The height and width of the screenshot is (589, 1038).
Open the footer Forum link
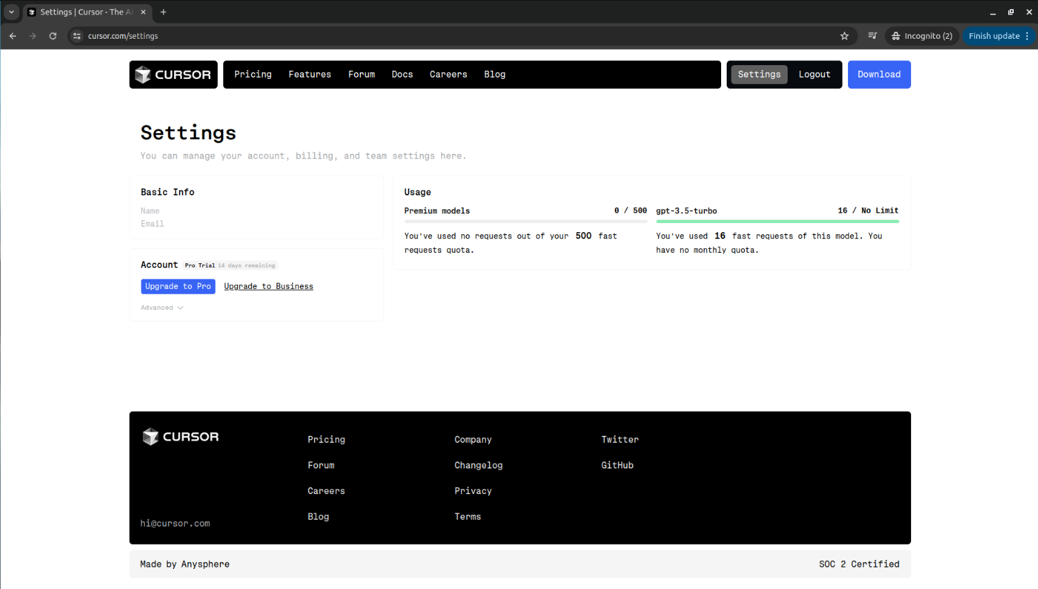pos(321,465)
